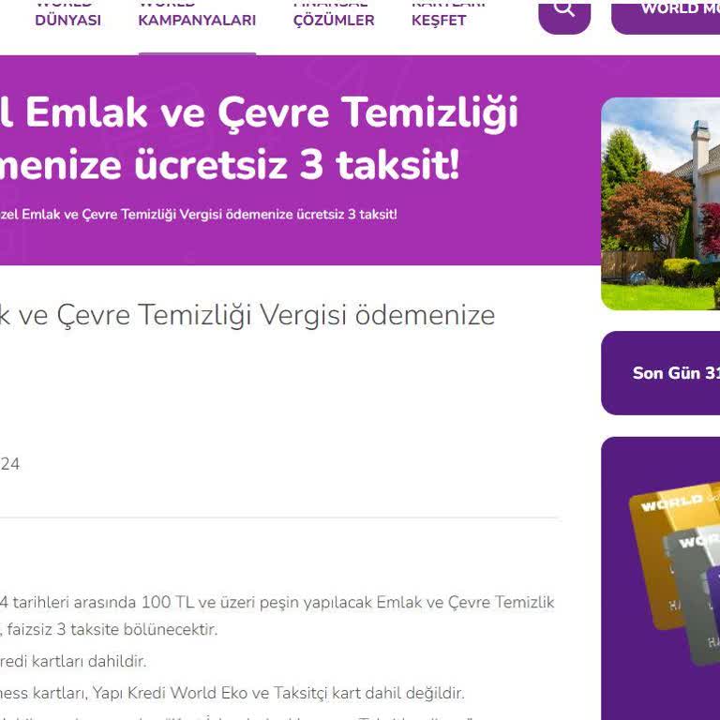Image resolution: width=720 pixels, height=720 pixels.
Task: Open Finansal Çözümler menu
Action: 334,14
